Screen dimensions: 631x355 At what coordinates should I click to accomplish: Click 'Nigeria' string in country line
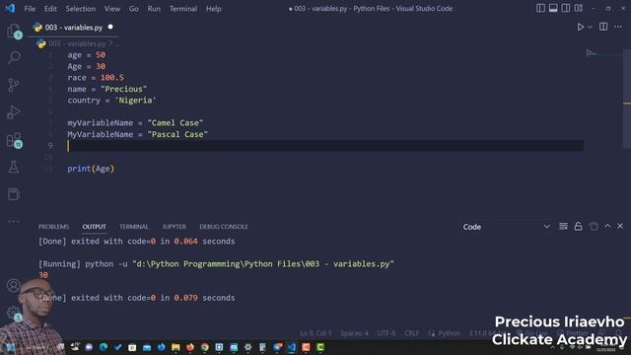pos(135,100)
